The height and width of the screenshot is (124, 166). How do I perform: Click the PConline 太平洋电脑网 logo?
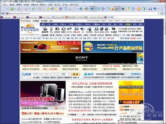click(30, 28)
